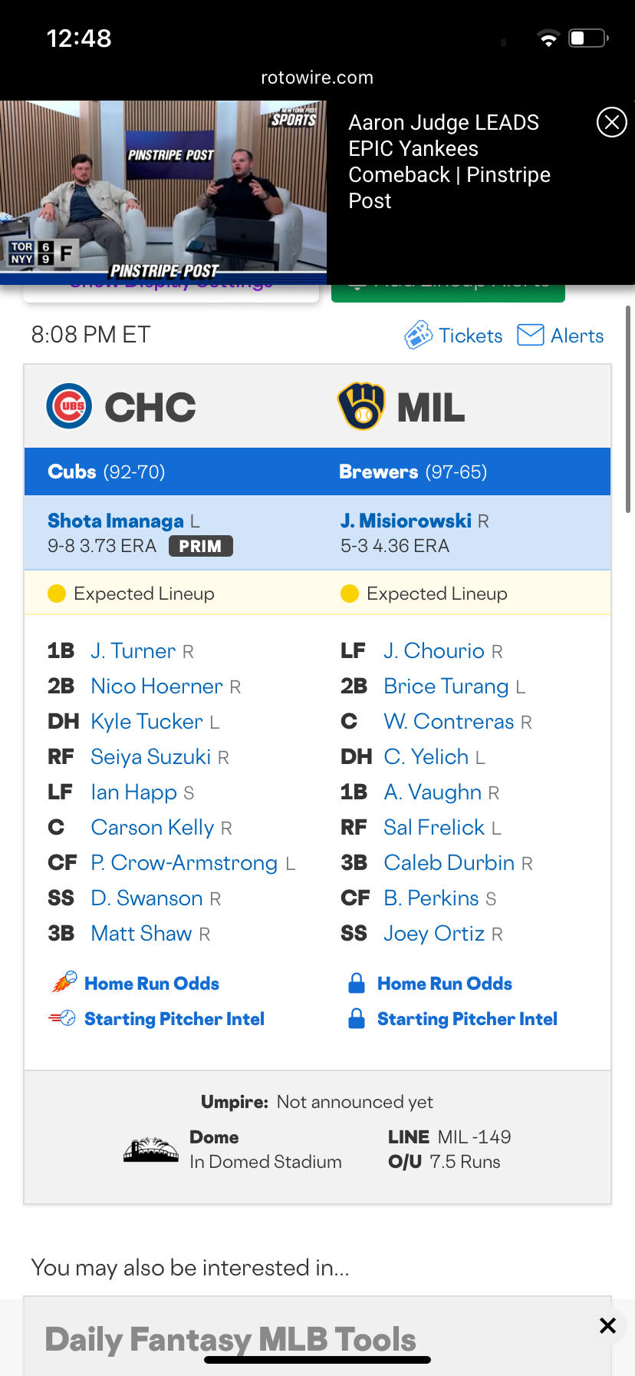Image resolution: width=635 pixels, height=1376 pixels.
Task: Tap the PRIM badge under Imanaga
Action: pos(200,546)
